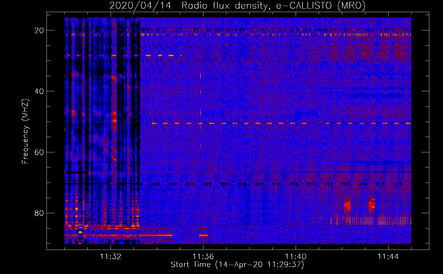Click the 40 frequency tick label
Viewport: 443px width, 274px height.
(x=39, y=91)
